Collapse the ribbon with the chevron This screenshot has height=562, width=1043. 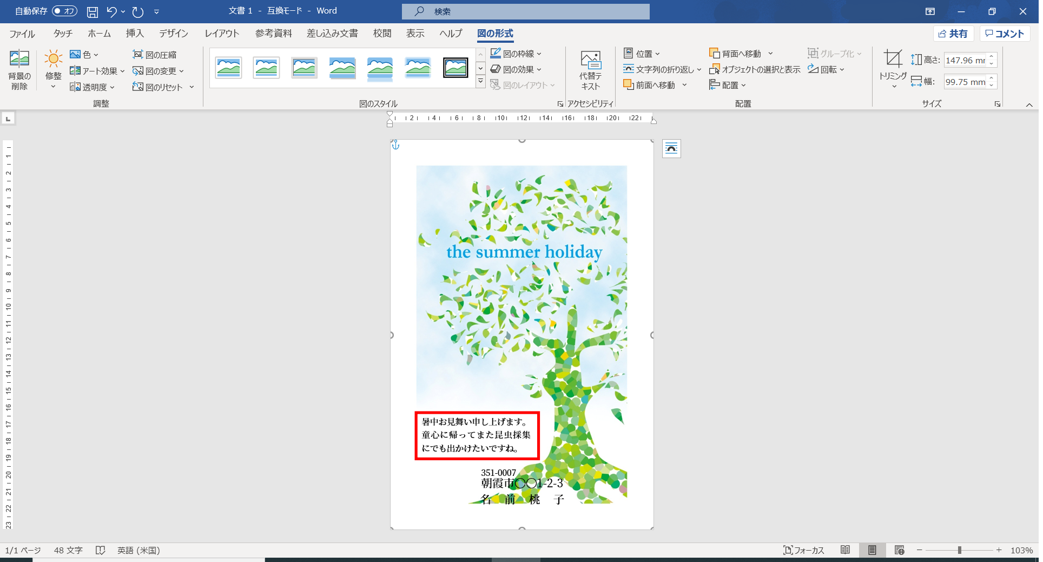point(1029,104)
